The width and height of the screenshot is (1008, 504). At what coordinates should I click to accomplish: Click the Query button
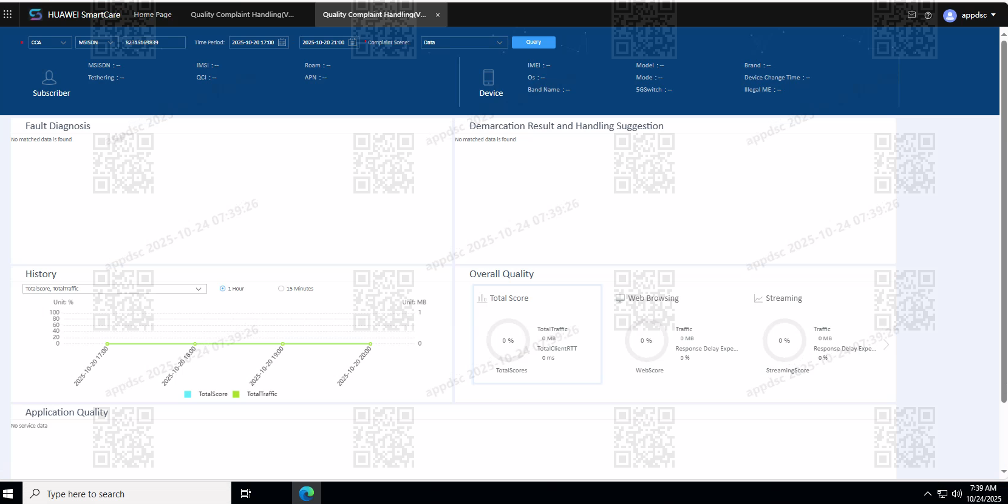pos(534,42)
